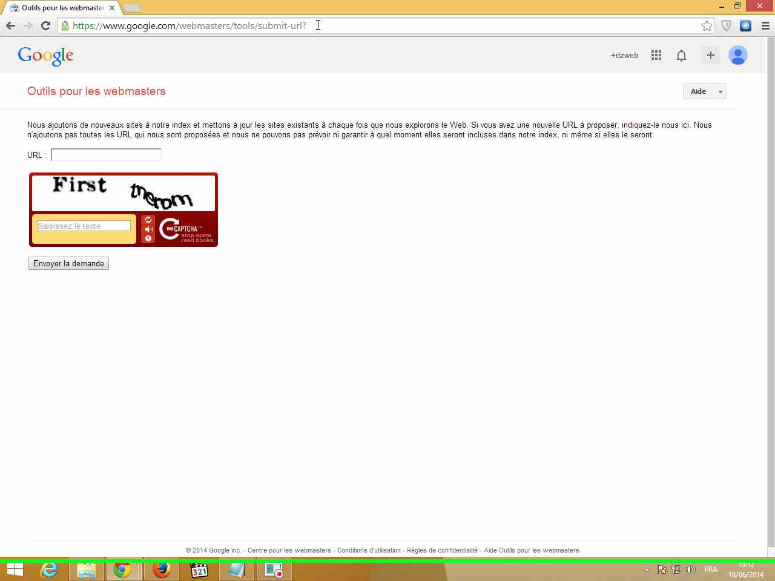Open the reCAPTCHA help icon
775x581 pixels.
coord(148,238)
